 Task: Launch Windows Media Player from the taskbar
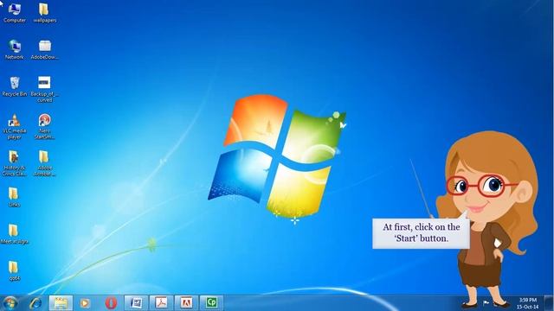(85, 303)
